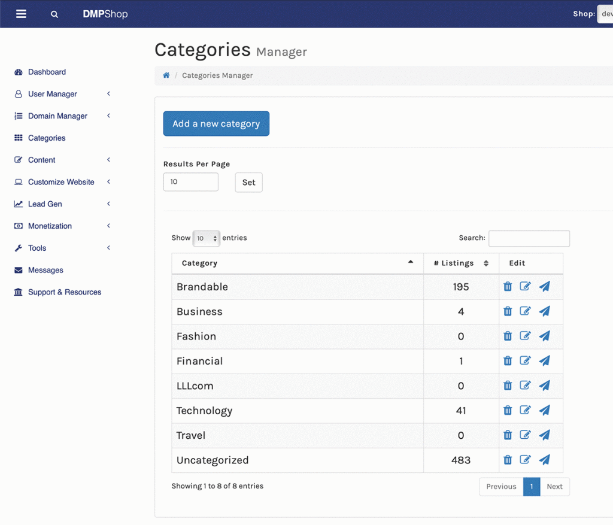Click the Add a new category button
The width and height of the screenshot is (613, 525).
pos(216,124)
